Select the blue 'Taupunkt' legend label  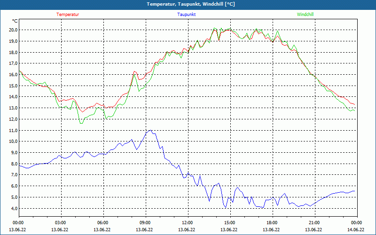[x=187, y=15]
